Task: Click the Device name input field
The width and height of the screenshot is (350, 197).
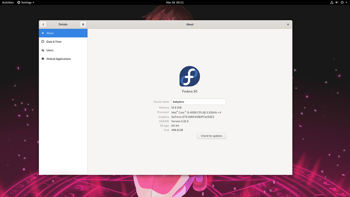Action: click(198, 102)
